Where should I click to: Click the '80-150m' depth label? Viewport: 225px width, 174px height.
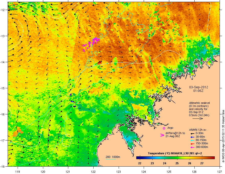(201, 140)
